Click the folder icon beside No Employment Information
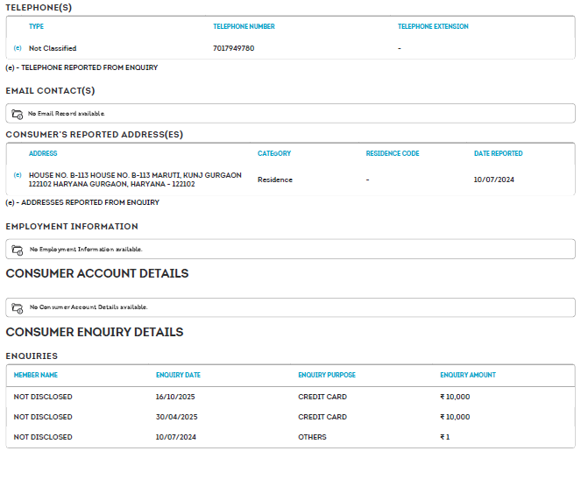The image size is (581, 486). click(x=18, y=250)
